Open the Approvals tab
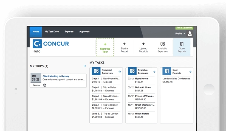The width and height of the screenshot is (226, 131). tap(84, 32)
